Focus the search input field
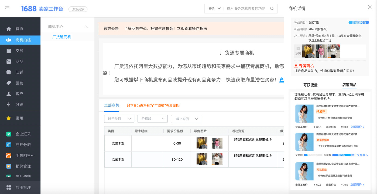This screenshot has width=377, height=194. (246, 9)
